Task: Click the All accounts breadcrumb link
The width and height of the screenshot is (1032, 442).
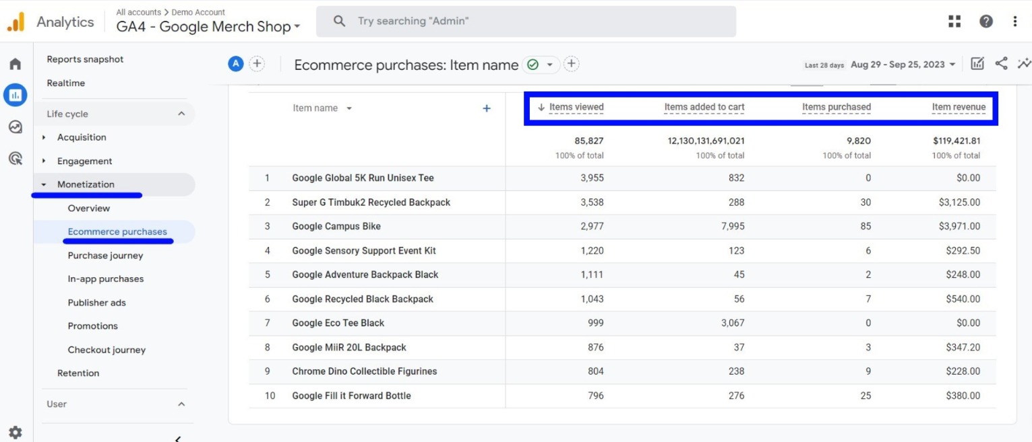Action: pyautogui.click(x=138, y=12)
